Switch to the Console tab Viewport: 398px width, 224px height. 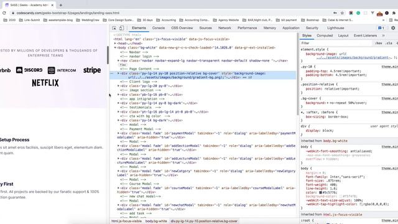point(159,28)
